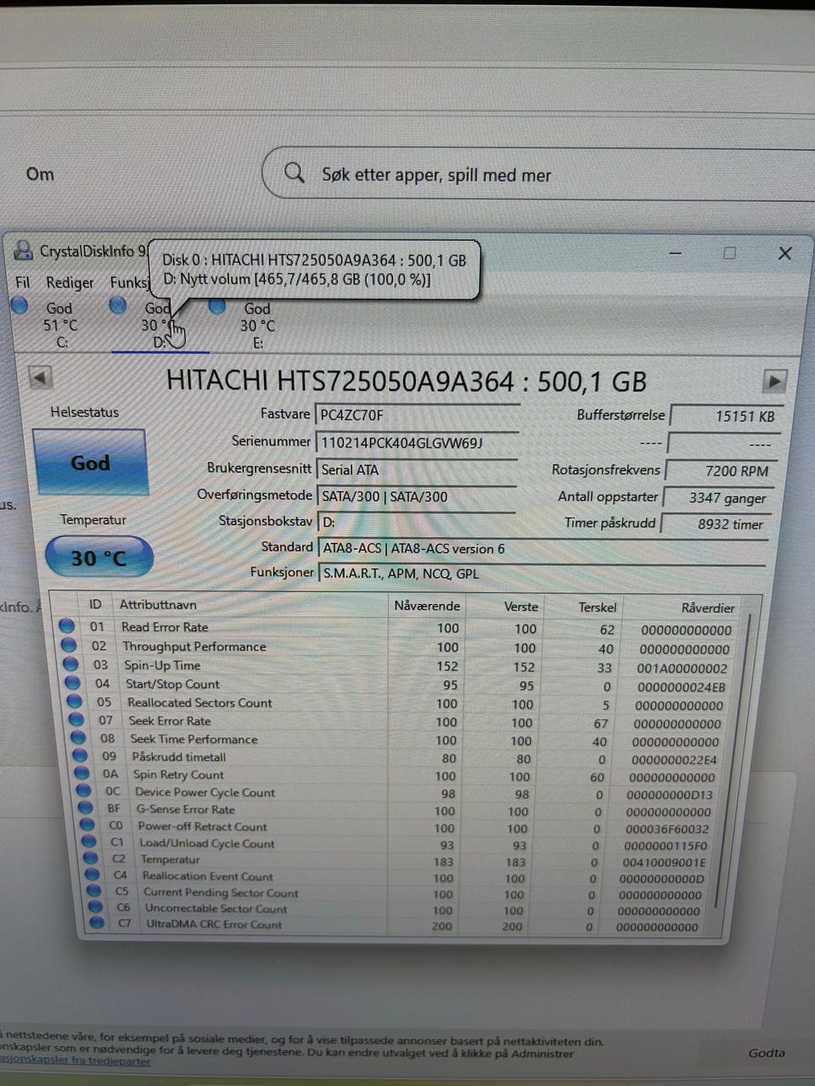Click status orb for Reallocated Sectors Count
The width and height of the screenshot is (815, 1086).
(x=75, y=702)
